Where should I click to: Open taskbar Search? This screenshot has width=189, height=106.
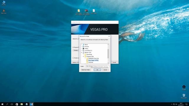[x=7, y=104]
